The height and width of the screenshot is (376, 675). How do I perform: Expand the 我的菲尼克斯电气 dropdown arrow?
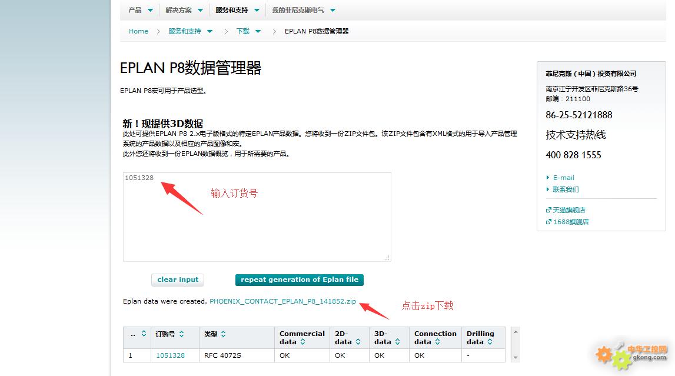tap(332, 11)
